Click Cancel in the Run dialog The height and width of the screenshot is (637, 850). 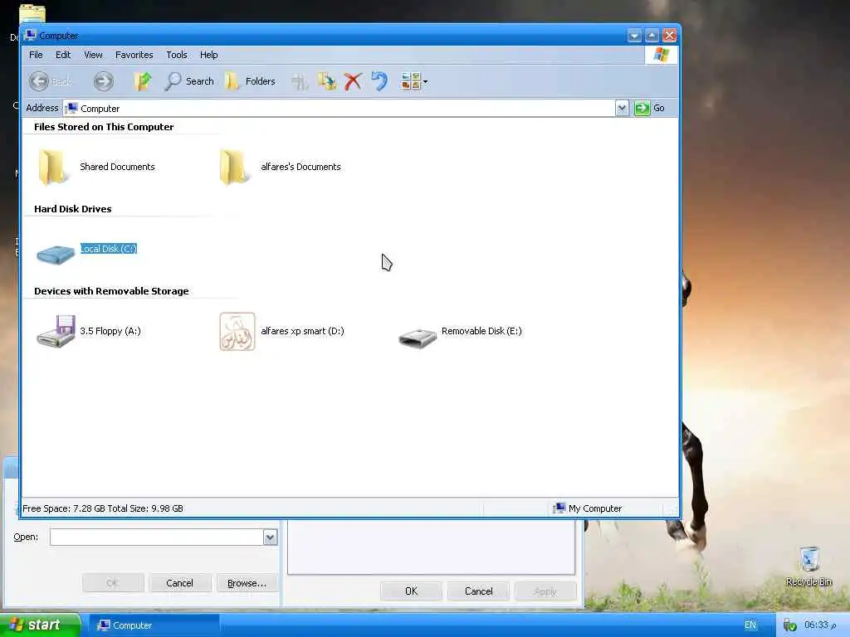click(179, 583)
